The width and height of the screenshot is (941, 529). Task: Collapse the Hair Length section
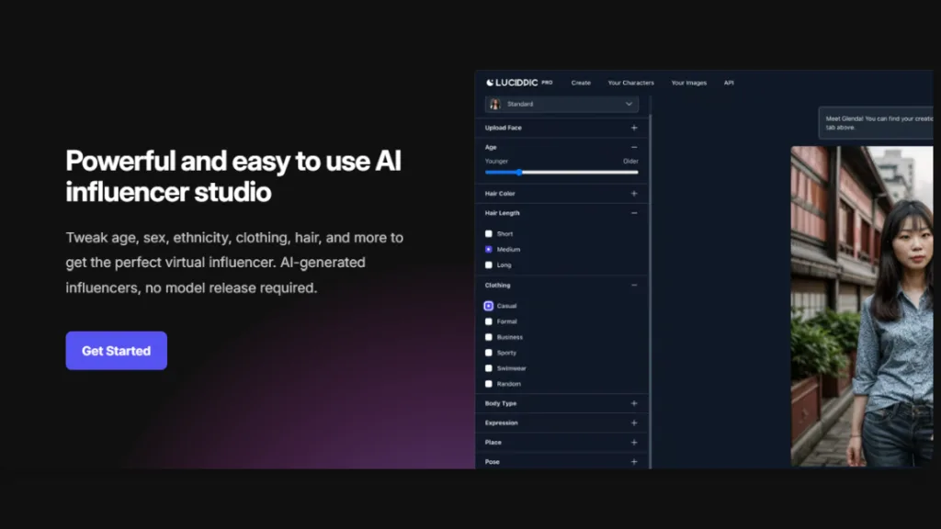(x=634, y=213)
